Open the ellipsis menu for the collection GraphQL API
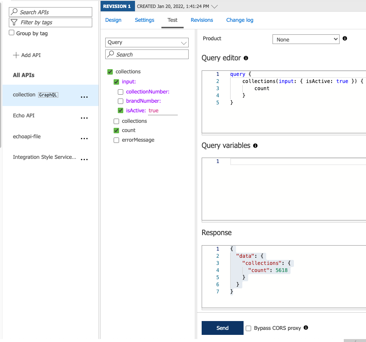The image size is (366, 342). click(x=84, y=96)
